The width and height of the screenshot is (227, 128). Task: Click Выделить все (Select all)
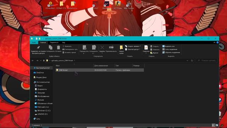(x=168, y=46)
